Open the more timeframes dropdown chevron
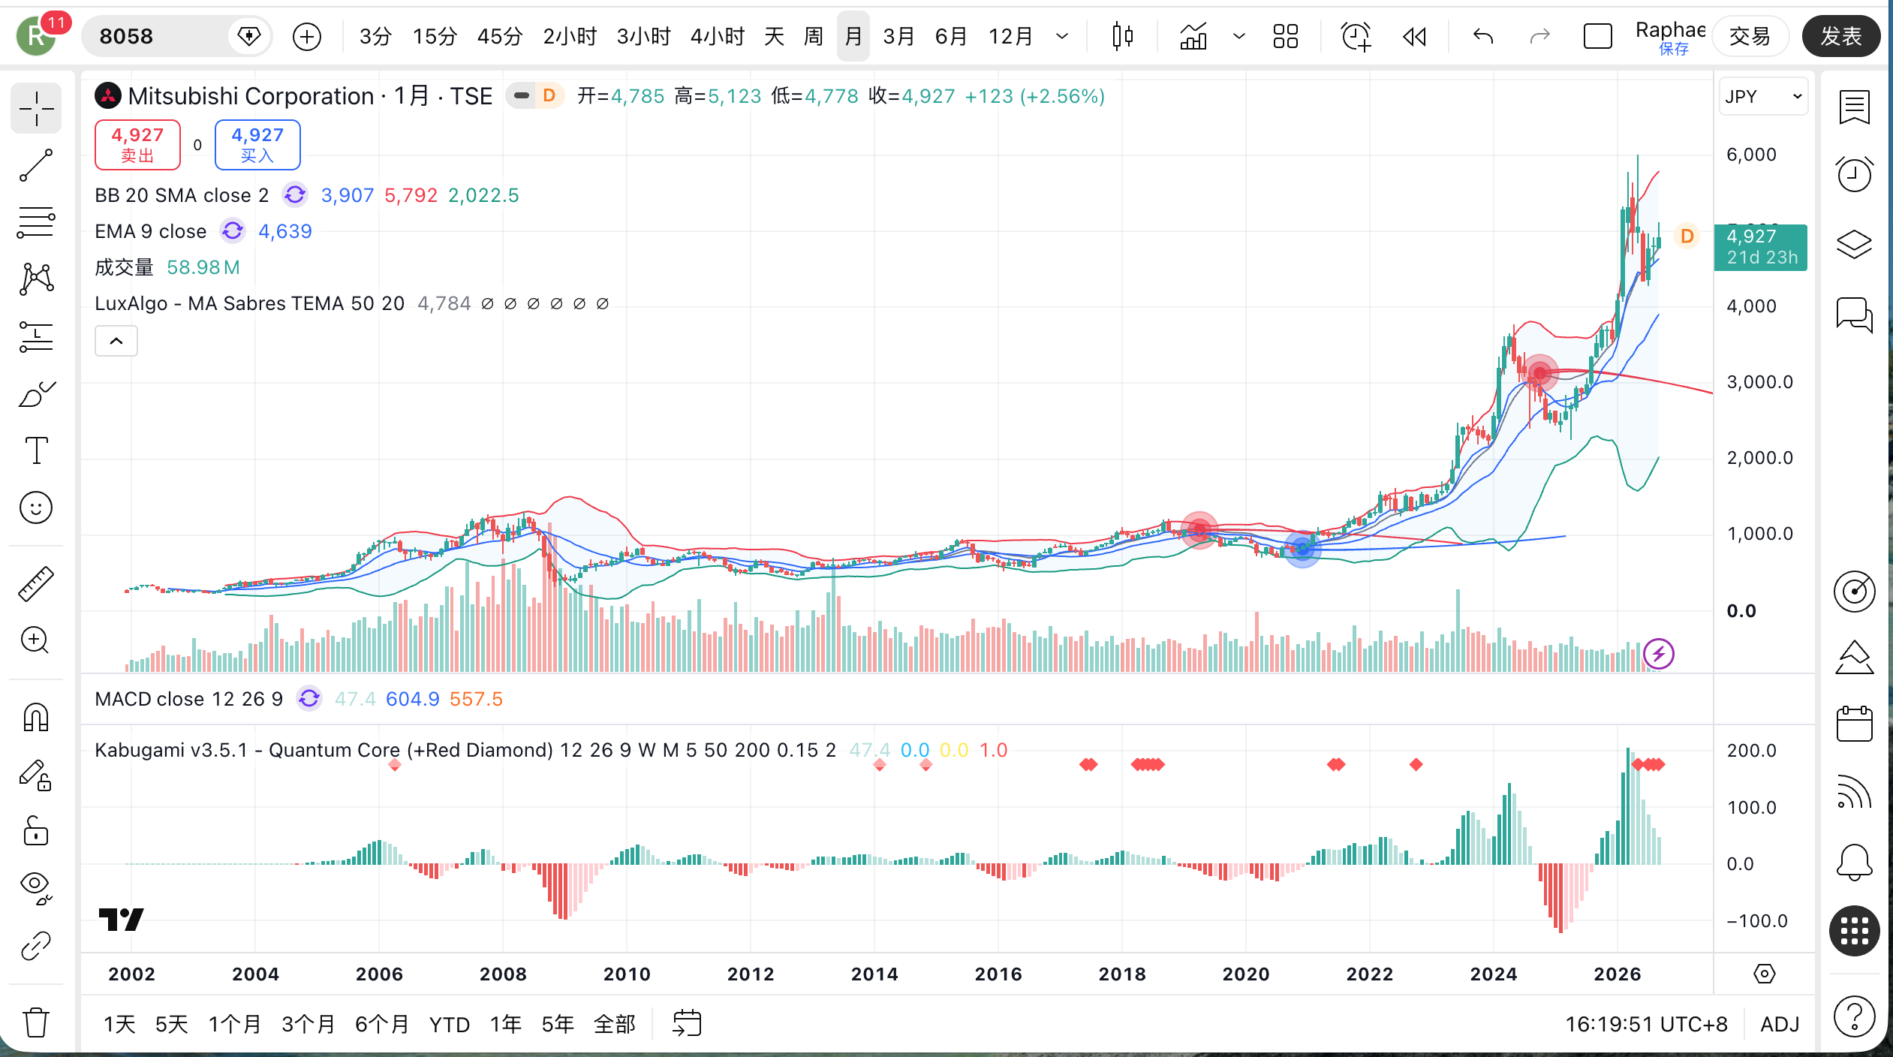The height and width of the screenshot is (1057, 1893). click(x=1062, y=36)
